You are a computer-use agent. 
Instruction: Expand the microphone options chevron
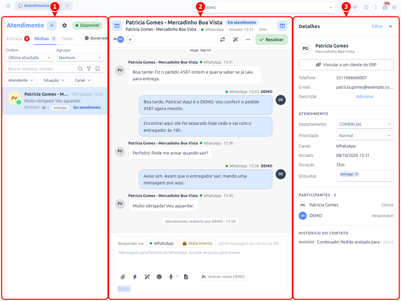coord(177,276)
